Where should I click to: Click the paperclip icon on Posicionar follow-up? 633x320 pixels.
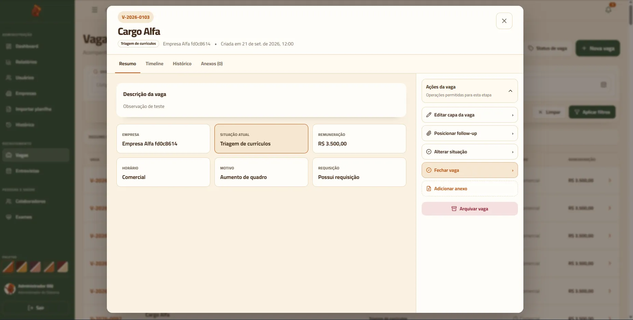[429, 133]
